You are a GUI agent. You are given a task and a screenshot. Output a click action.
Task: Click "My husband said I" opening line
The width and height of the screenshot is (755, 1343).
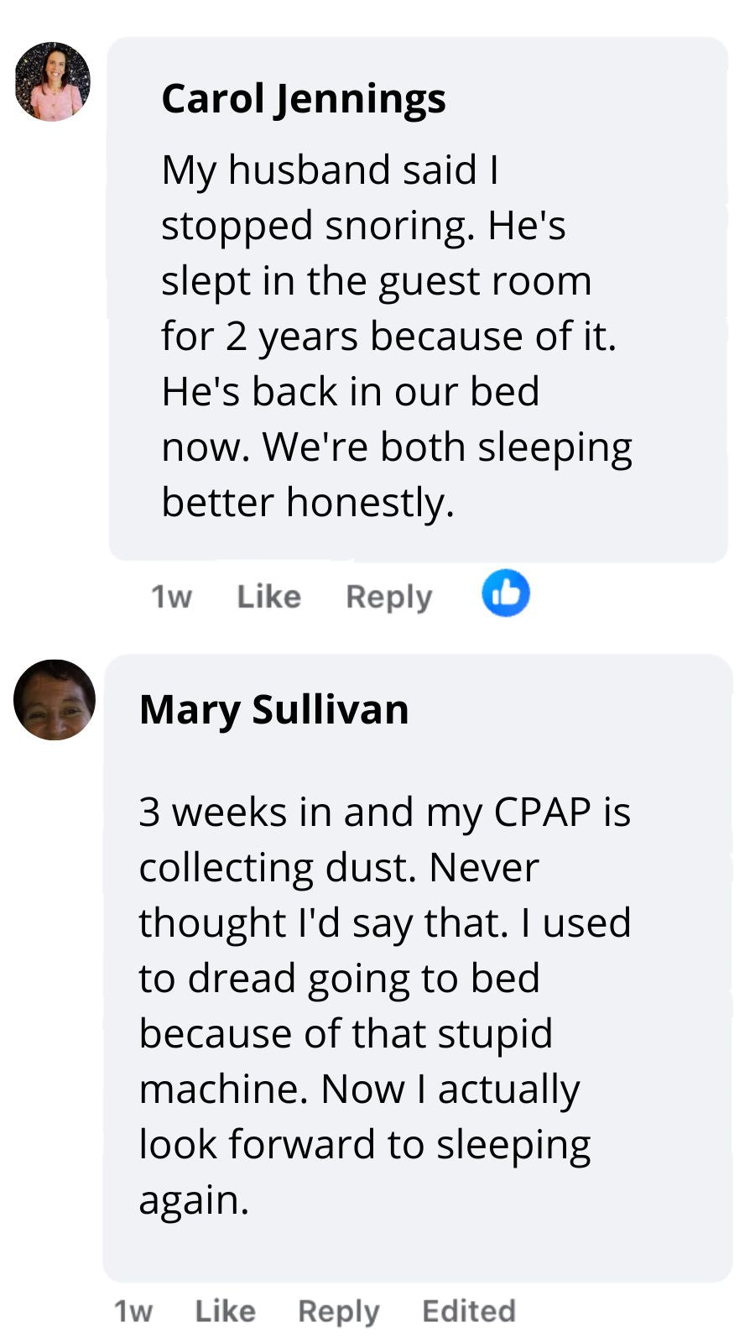pyautogui.click(x=330, y=170)
